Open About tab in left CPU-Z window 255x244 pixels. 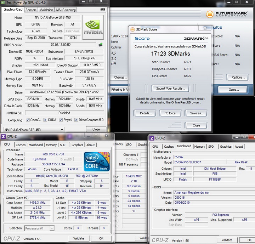pyautogui.click(x=90, y=145)
